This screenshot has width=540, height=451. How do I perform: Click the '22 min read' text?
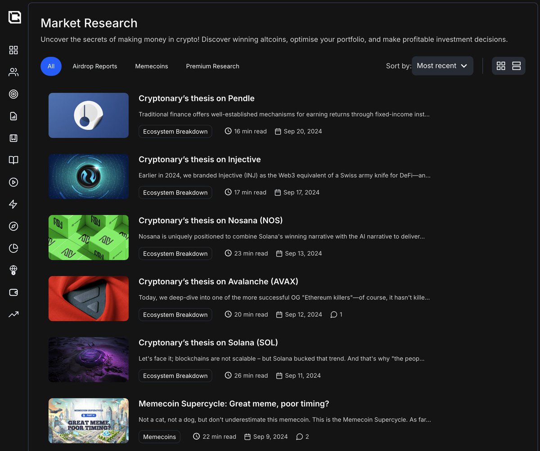pos(220,437)
